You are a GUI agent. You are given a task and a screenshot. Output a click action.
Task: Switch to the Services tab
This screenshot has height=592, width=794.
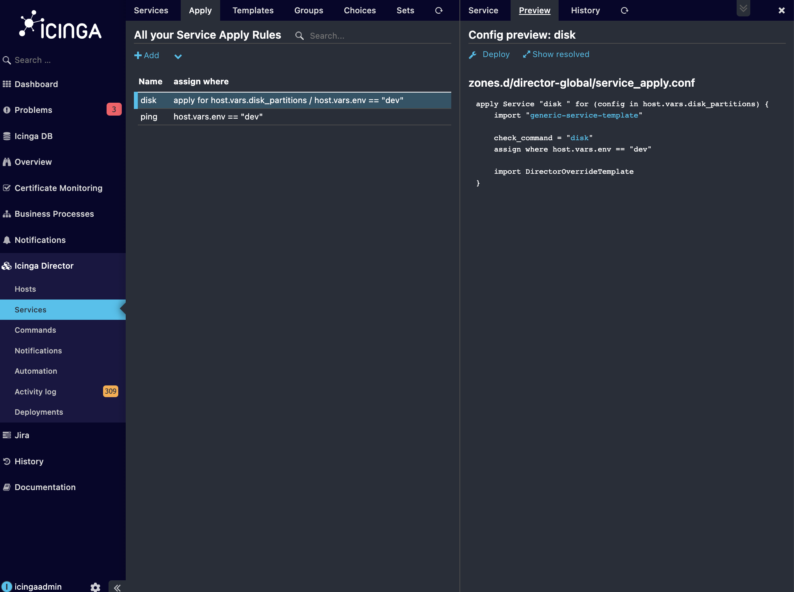(151, 11)
